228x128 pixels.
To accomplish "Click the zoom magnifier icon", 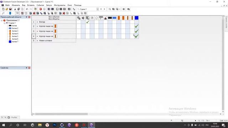I will click(x=3, y=13).
